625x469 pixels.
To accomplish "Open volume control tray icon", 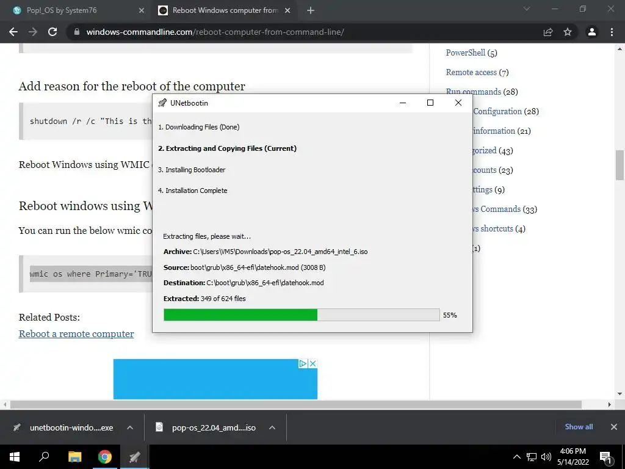I will point(546,457).
